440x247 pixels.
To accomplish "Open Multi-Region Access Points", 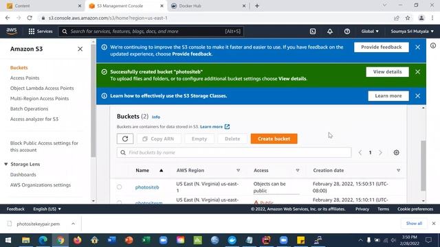I will (x=39, y=99).
